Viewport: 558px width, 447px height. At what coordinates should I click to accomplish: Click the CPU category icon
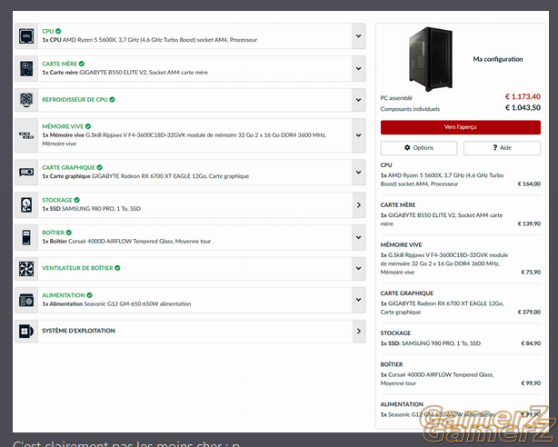pyautogui.click(x=26, y=36)
